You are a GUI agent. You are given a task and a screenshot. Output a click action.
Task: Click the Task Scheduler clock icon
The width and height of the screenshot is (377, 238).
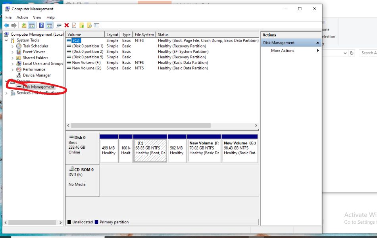click(x=19, y=46)
